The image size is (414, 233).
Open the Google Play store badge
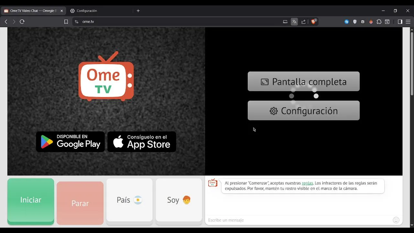click(71, 142)
